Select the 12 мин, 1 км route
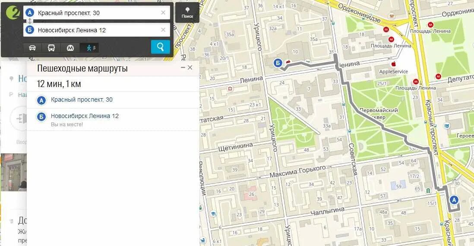 pyautogui.click(x=59, y=84)
